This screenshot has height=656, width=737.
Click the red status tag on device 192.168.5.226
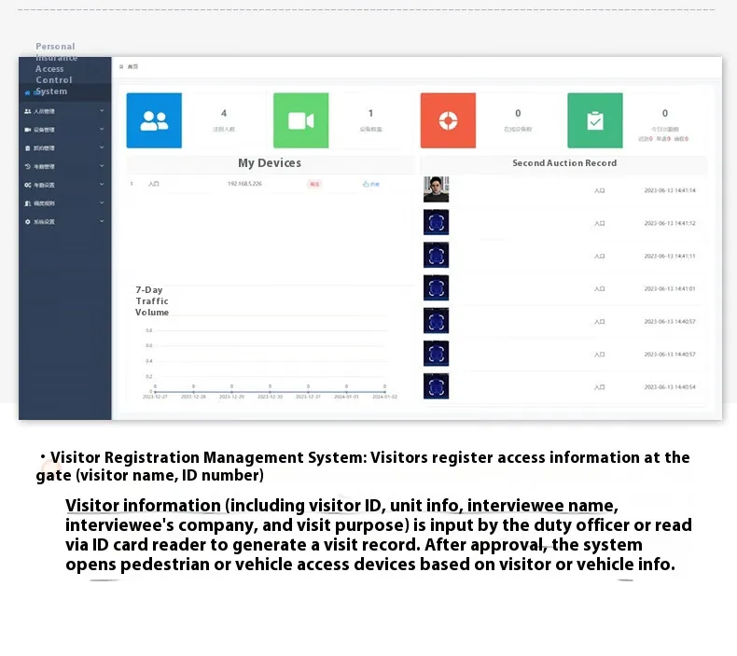pyautogui.click(x=313, y=184)
